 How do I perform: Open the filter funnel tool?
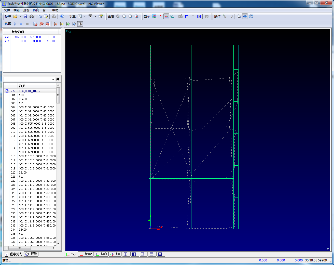pos(90,16)
